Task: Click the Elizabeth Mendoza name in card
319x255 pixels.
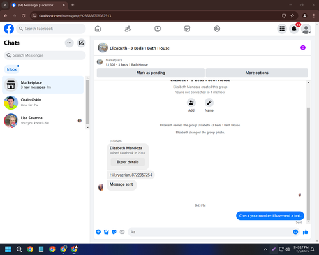Action: point(126,148)
